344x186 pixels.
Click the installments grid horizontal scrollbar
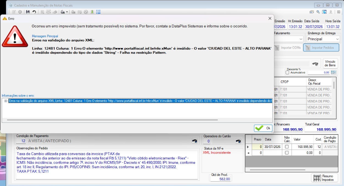click(x=277, y=170)
